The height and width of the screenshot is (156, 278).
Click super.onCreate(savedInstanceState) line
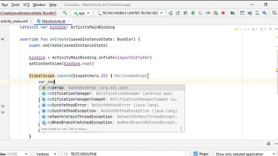coord(68,45)
